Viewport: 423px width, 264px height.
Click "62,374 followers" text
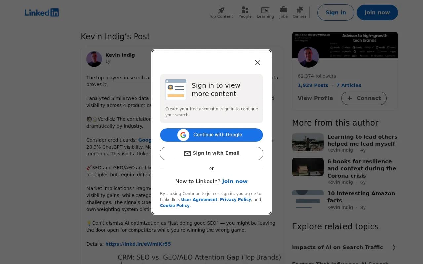coord(317,76)
